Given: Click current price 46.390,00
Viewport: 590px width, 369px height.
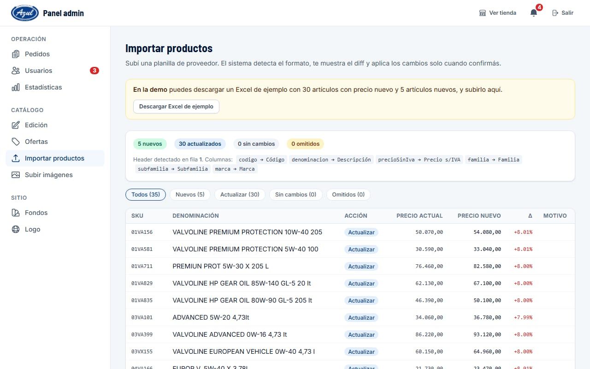Looking at the screenshot, I should [429, 300].
